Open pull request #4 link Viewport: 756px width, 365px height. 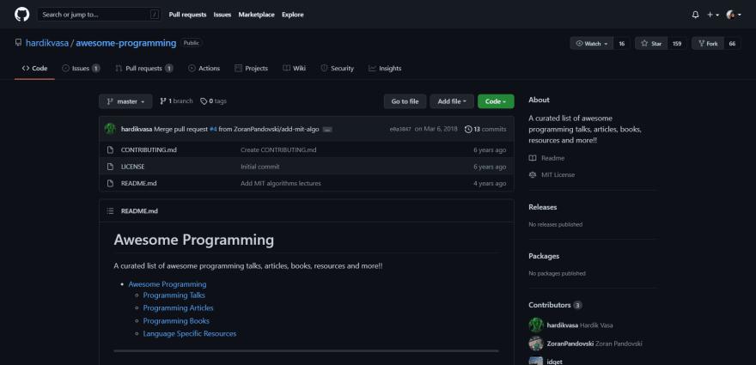pos(213,129)
